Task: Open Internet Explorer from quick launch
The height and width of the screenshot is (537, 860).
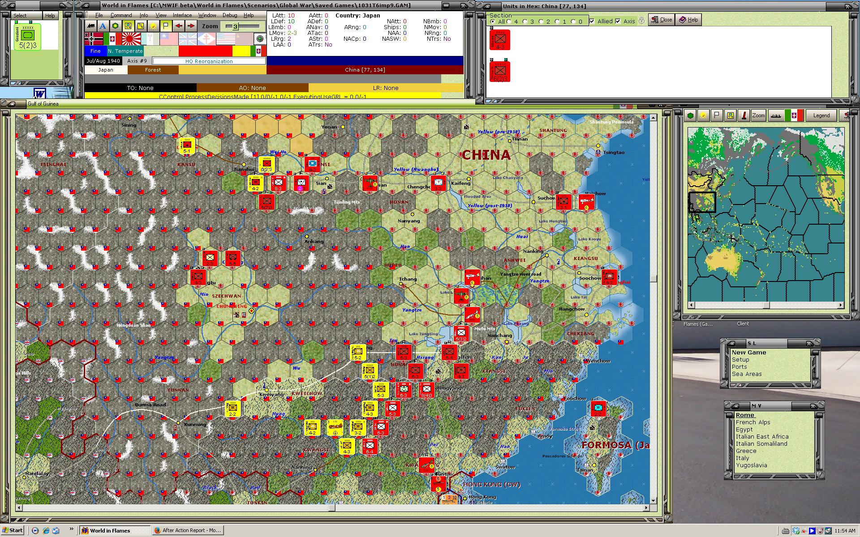Action: pyautogui.click(x=46, y=531)
